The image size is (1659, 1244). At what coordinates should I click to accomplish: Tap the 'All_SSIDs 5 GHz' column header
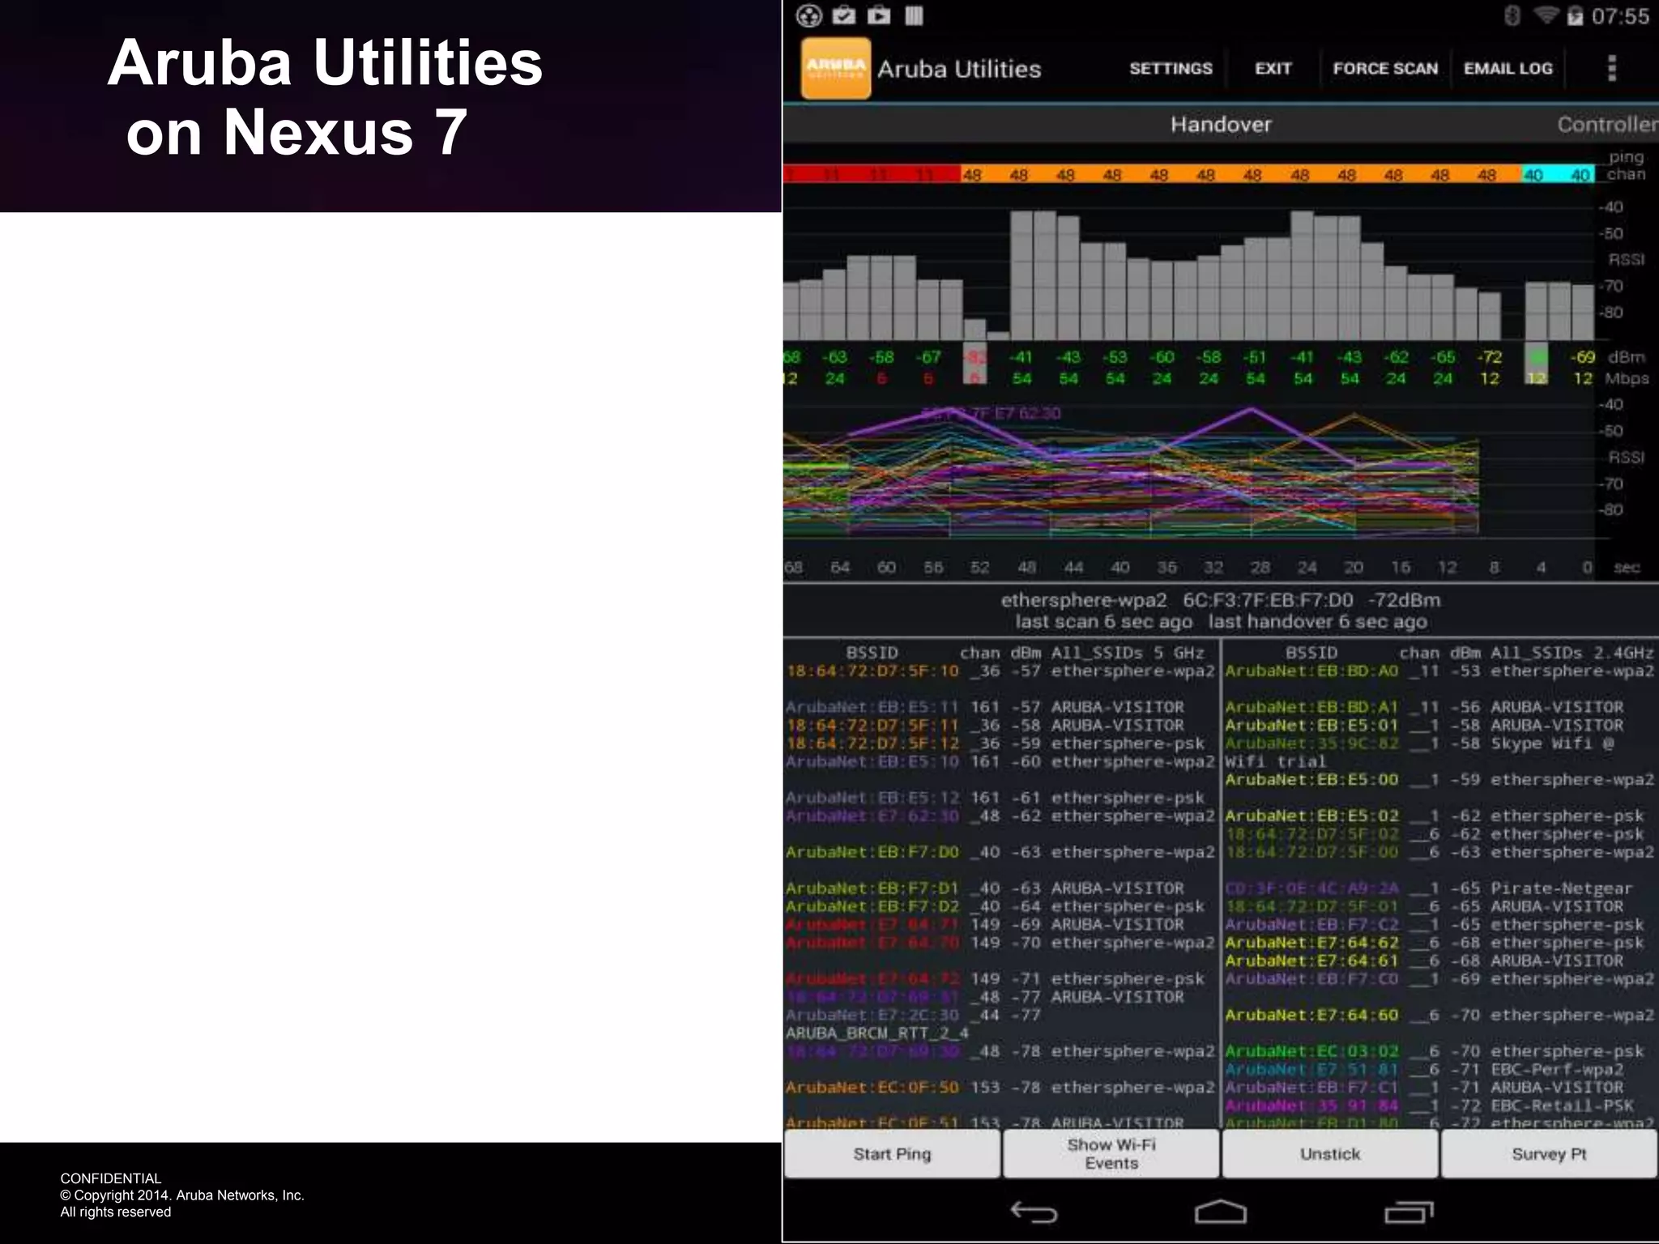click(1128, 653)
